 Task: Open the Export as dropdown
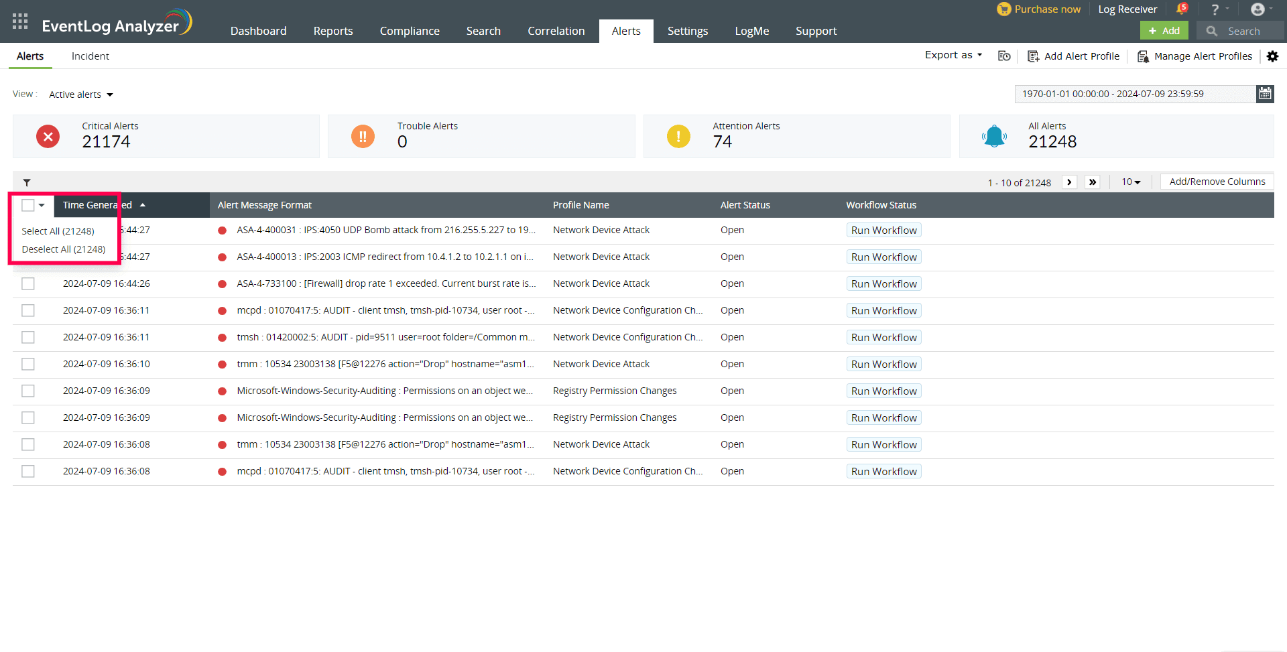[x=953, y=56]
